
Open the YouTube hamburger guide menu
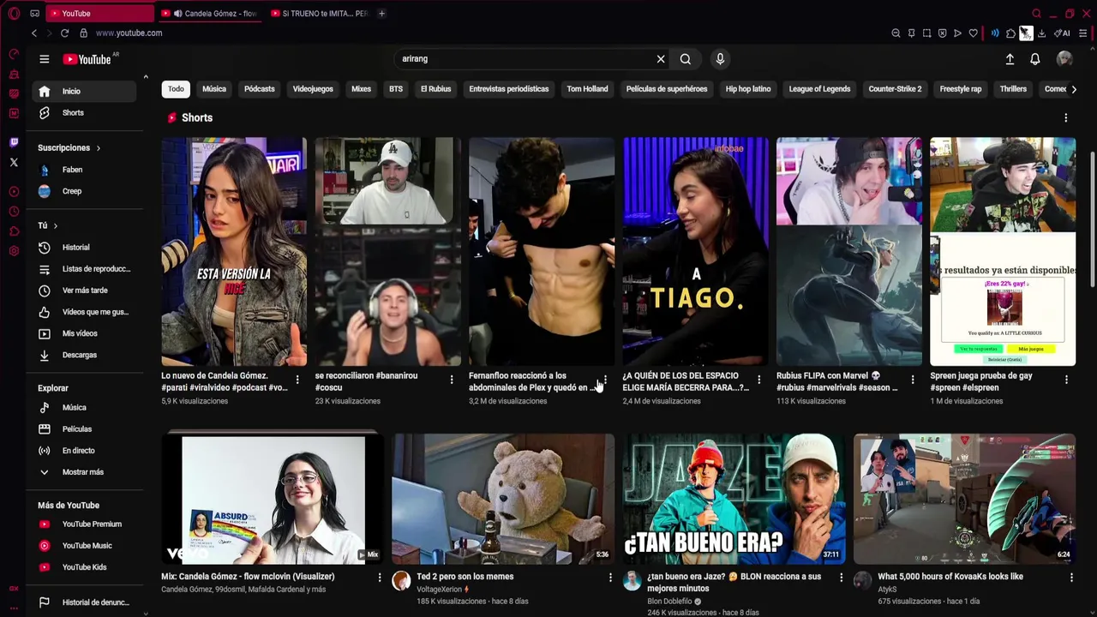tap(44, 59)
